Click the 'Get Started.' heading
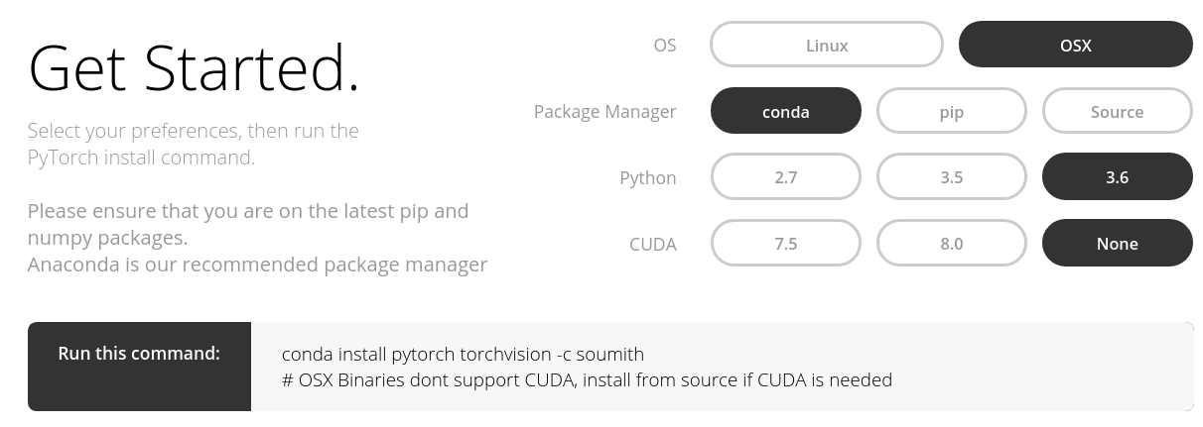Image resolution: width=1203 pixels, height=427 pixels. 194,69
